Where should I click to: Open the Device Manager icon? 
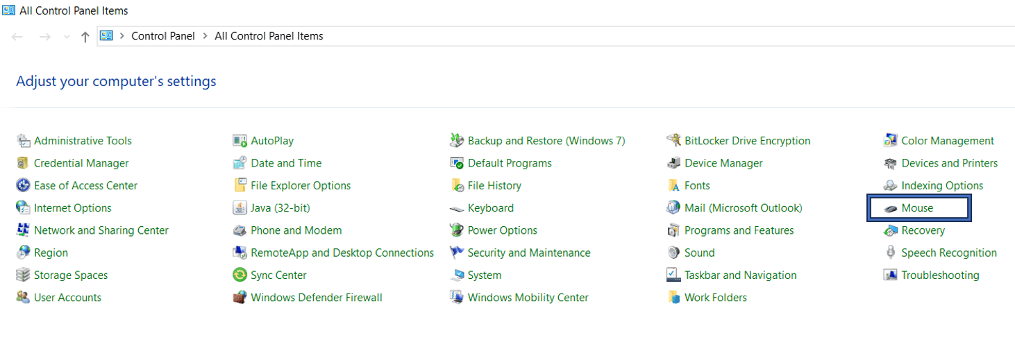click(673, 163)
